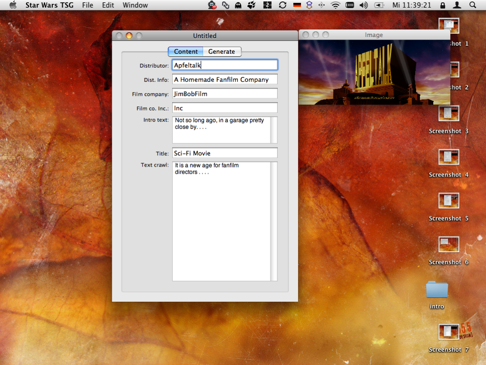Image resolution: width=486 pixels, height=365 pixels.
Task: Click the lock icon in menu bar
Action: click(x=443, y=5)
